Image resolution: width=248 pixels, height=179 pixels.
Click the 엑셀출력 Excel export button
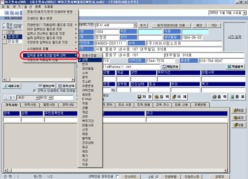tap(236, 66)
